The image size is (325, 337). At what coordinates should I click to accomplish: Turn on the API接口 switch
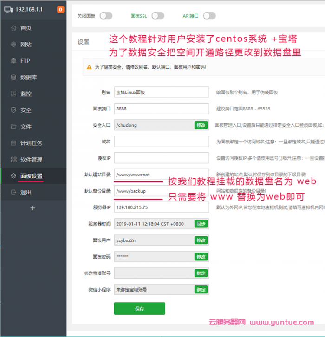(209, 16)
